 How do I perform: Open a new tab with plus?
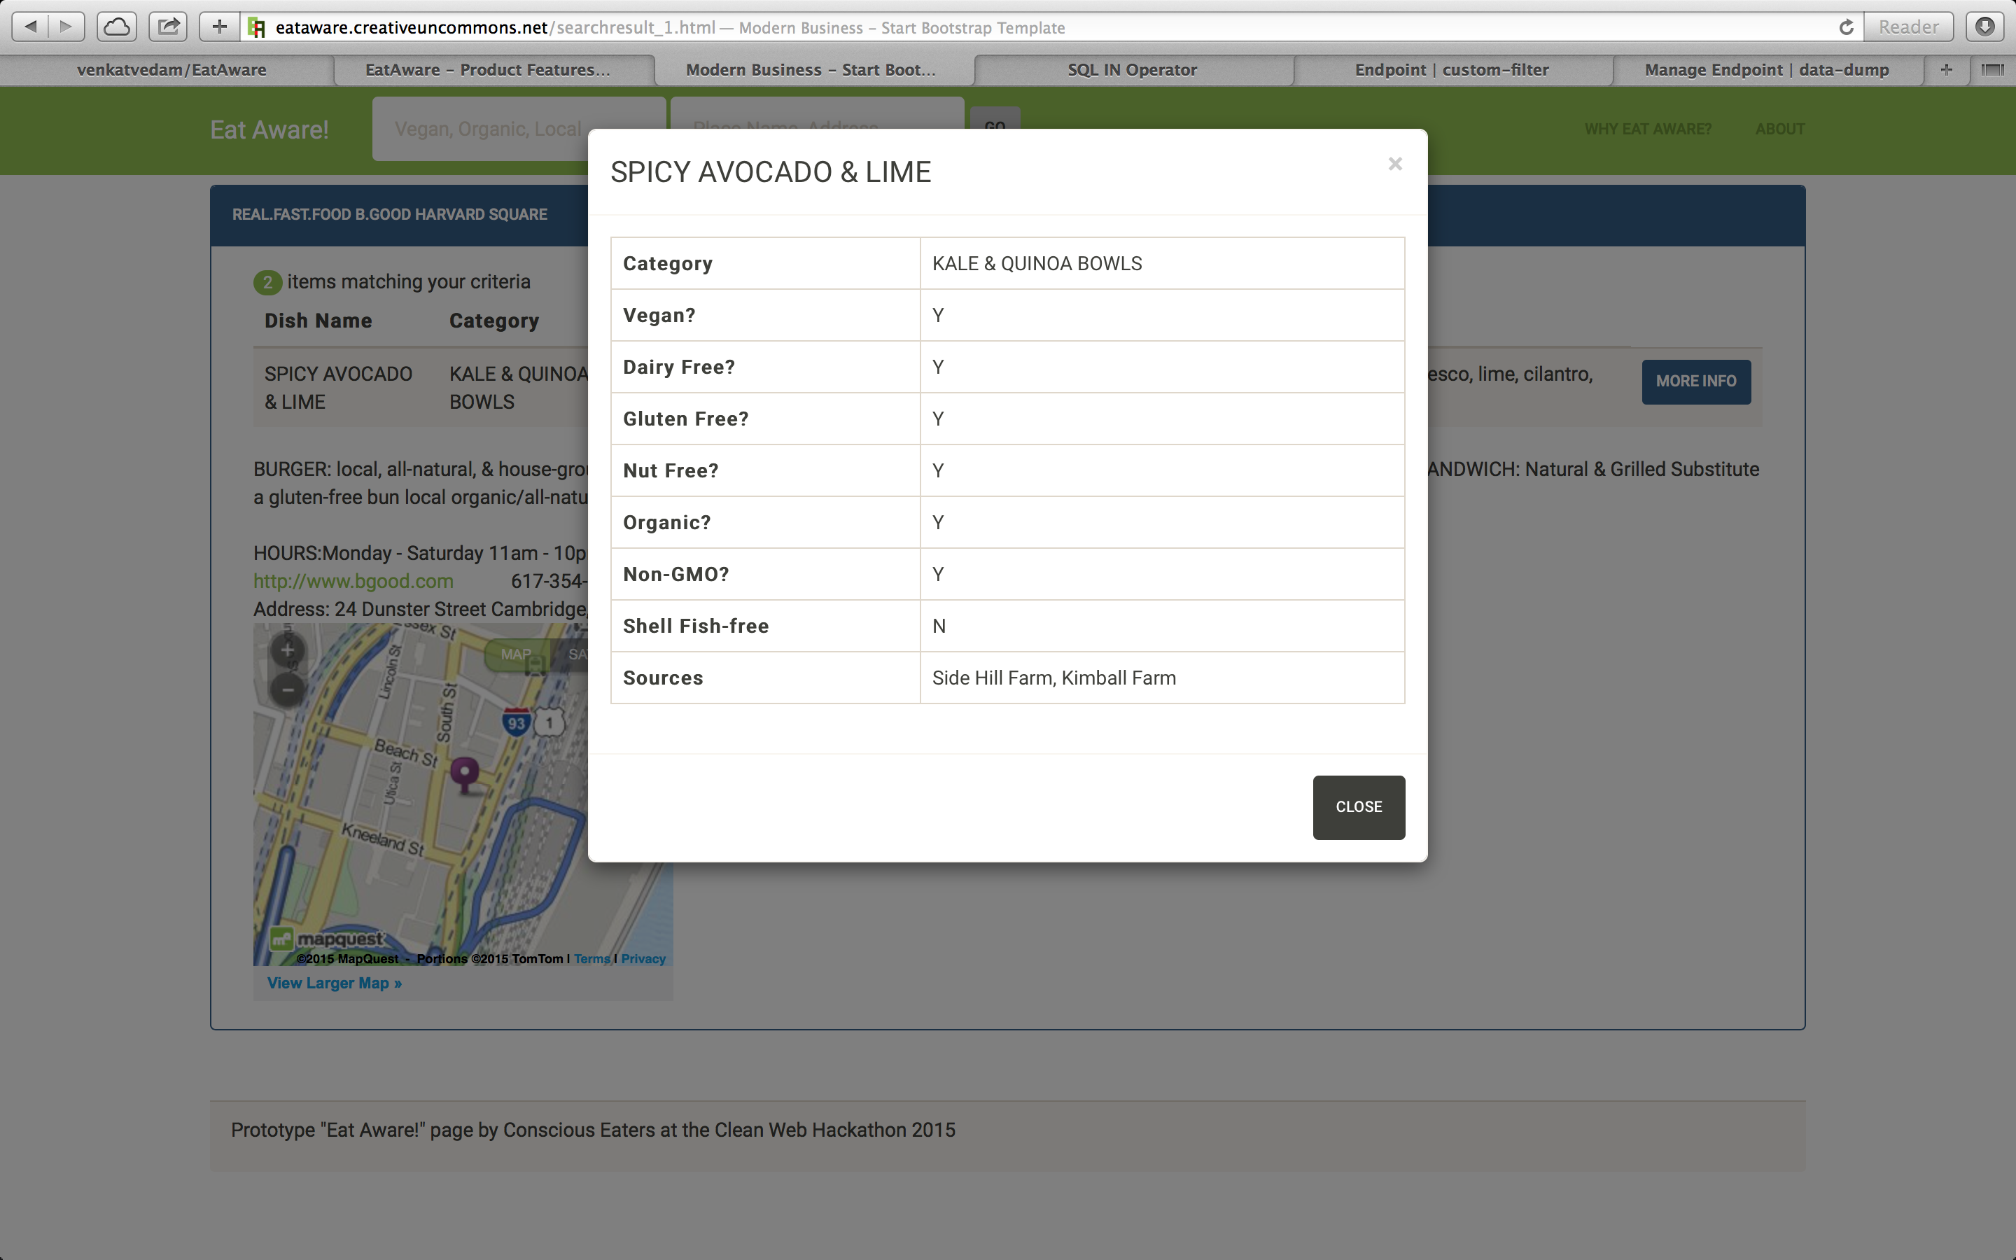click(1946, 70)
